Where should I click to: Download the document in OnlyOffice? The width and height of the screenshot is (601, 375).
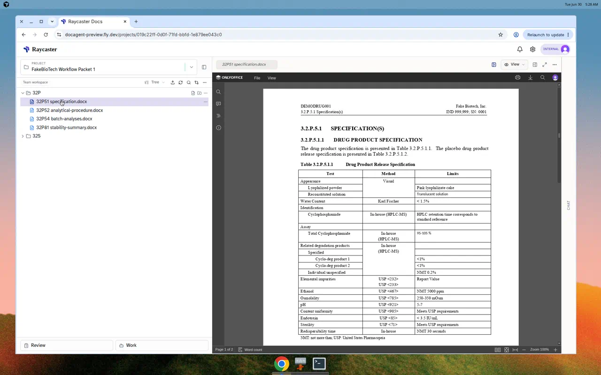click(530, 78)
